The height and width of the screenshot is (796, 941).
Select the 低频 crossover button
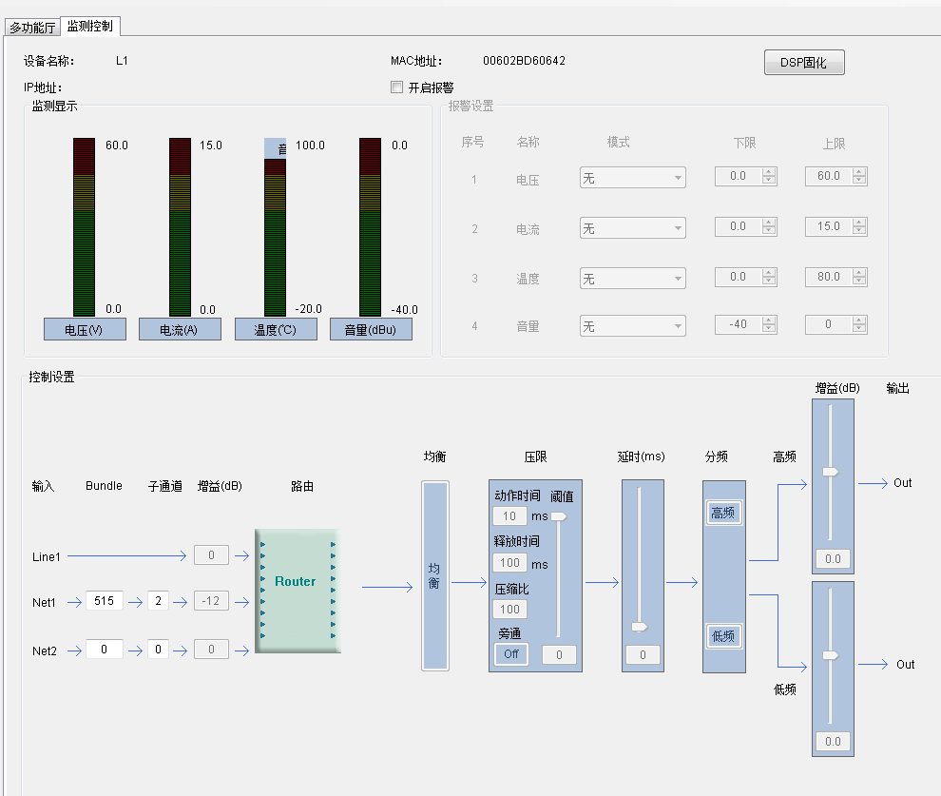point(723,636)
